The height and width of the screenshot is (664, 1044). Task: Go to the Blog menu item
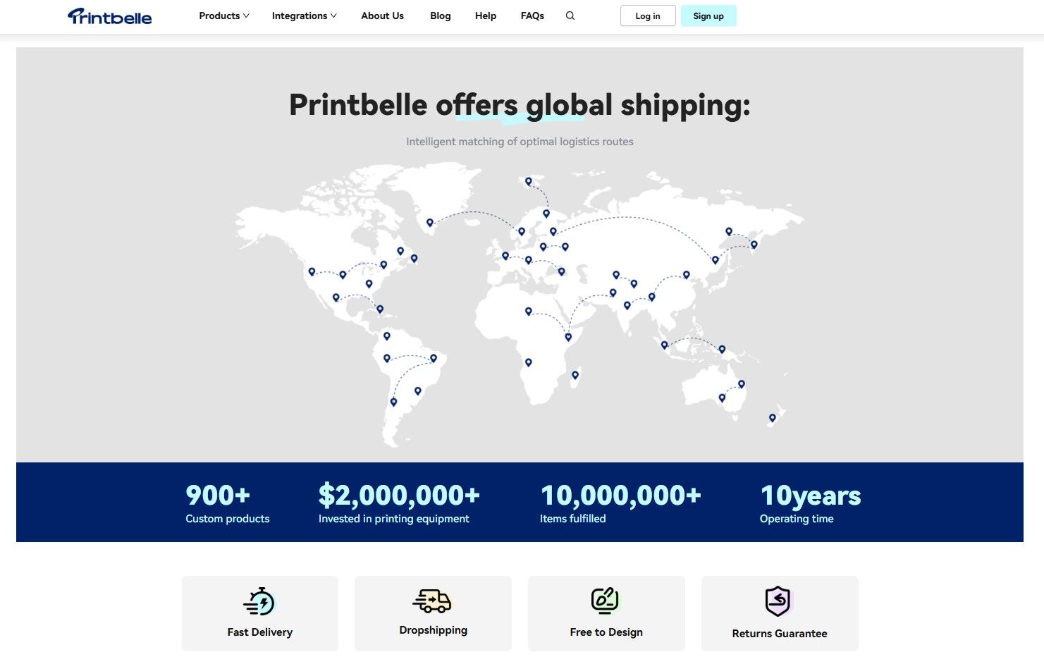point(441,16)
